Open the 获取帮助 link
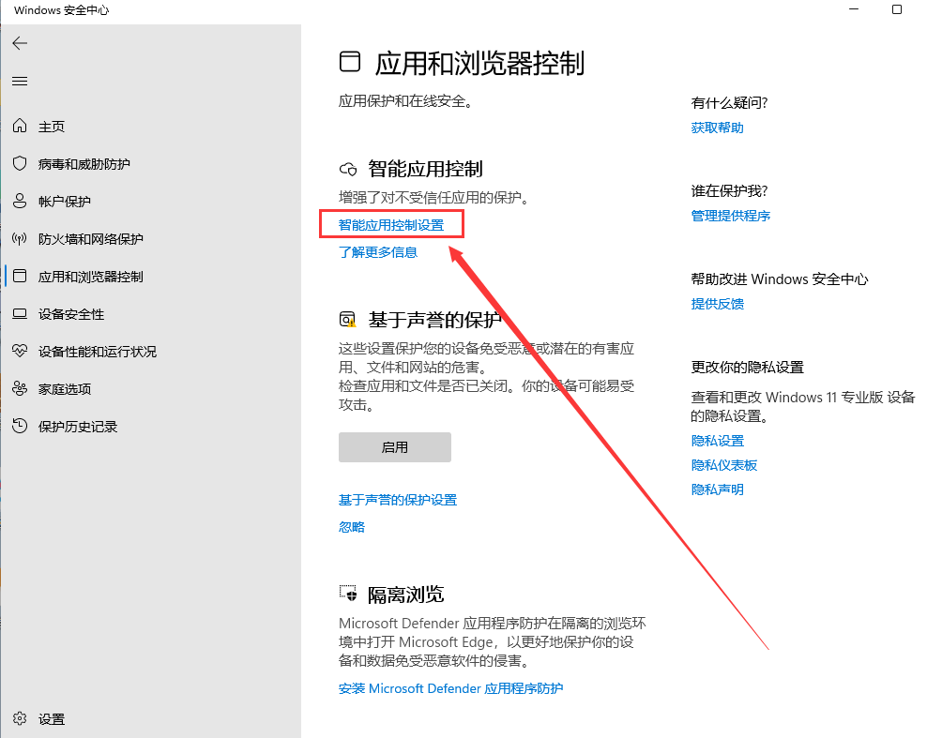The image size is (927, 738). pos(717,128)
